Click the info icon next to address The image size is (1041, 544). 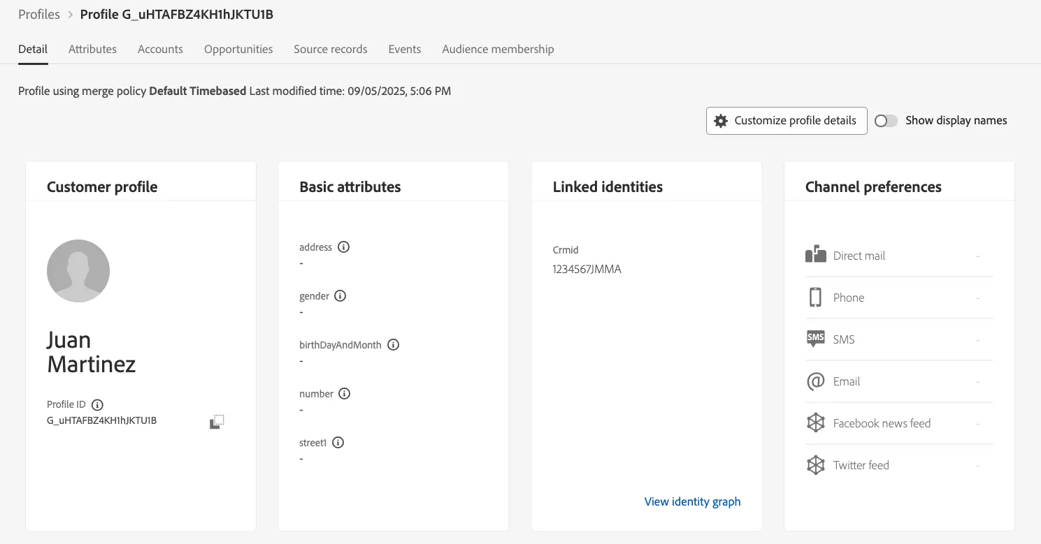(343, 247)
